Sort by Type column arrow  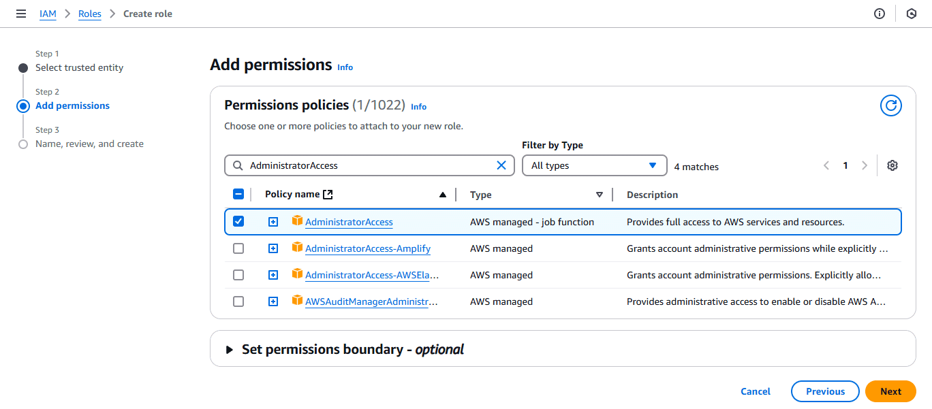(600, 195)
